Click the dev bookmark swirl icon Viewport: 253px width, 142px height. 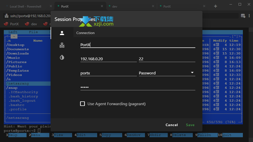pyautogui.click(x=27, y=24)
